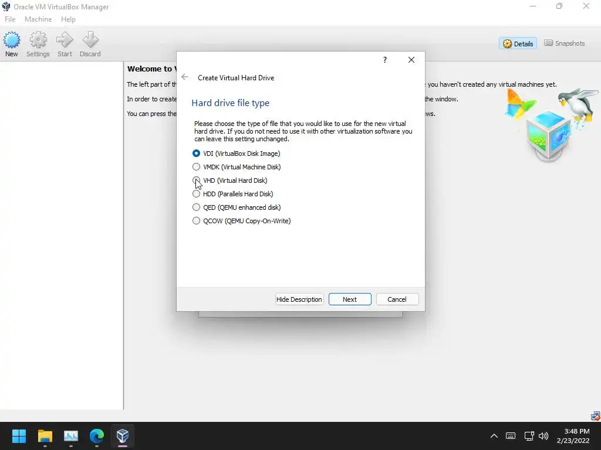The width and height of the screenshot is (601, 450).
Task: Switch to the Details view
Action: [x=518, y=43]
